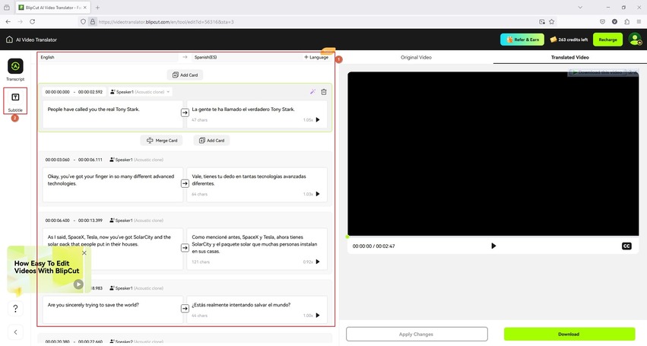
Task: Click the video progress bar start handle
Action: click(348, 236)
